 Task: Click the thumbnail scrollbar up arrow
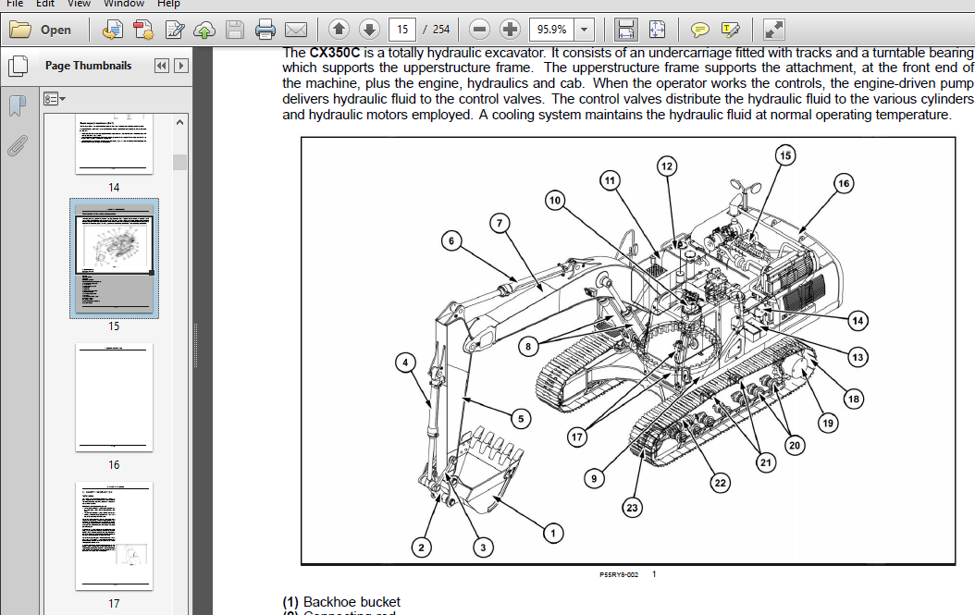click(179, 122)
